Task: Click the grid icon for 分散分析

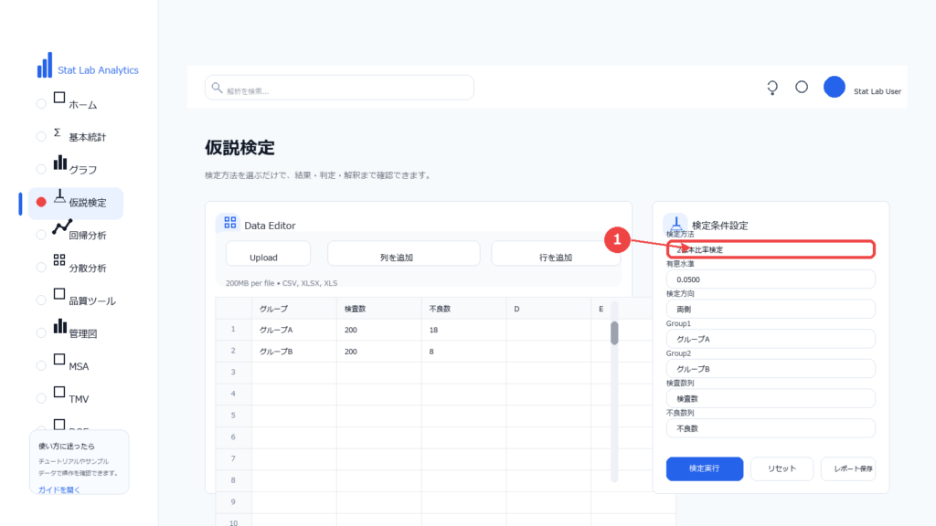Action: point(59,260)
